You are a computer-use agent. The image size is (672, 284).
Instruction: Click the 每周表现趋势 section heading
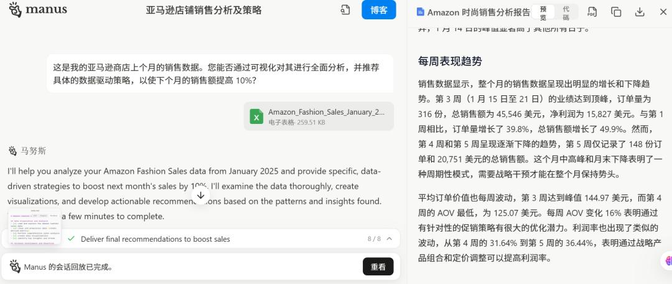[x=450, y=61]
